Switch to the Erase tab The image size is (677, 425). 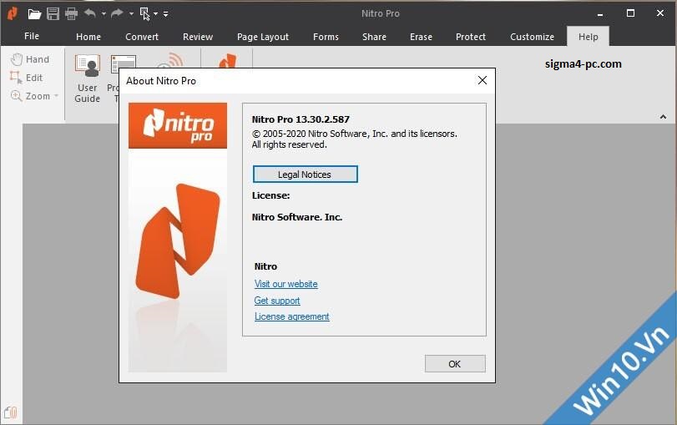click(x=421, y=37)
